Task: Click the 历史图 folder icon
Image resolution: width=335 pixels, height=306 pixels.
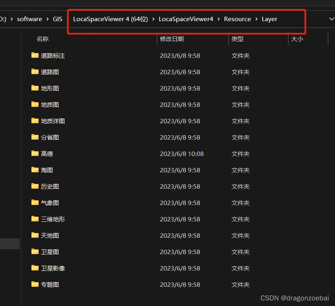Action: click(35, 186)
